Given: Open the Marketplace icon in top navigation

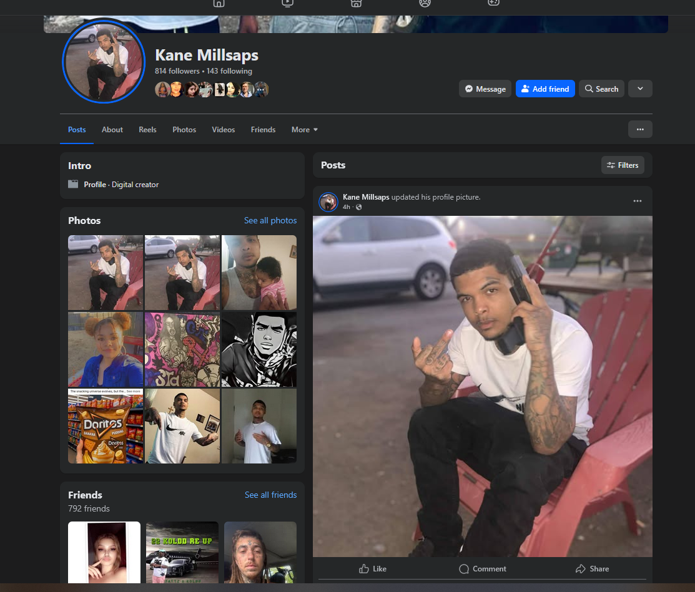Looking at the screenshot, I should tap(357, 3).
